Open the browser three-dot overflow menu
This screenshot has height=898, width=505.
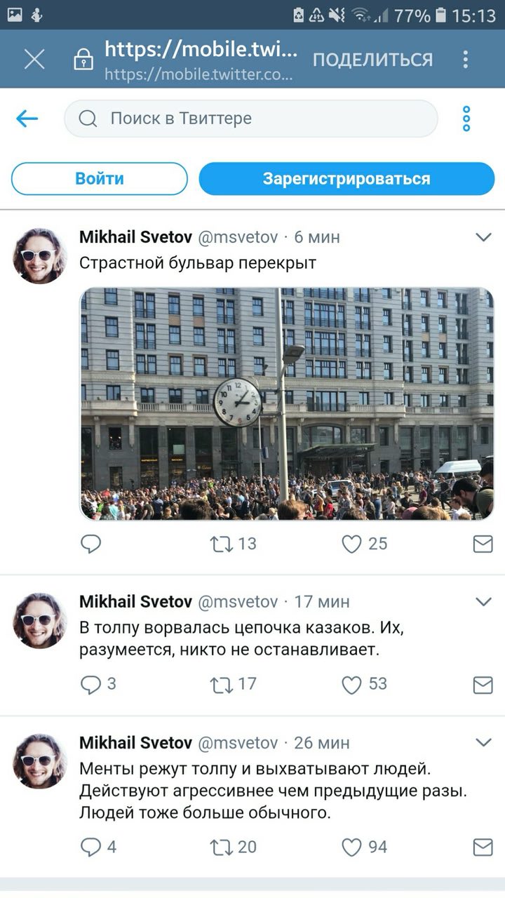(465, 59)
